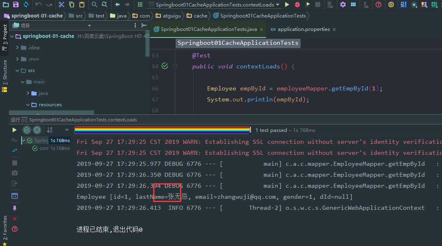Click the Help question mark in top toolbar

click(x=378, y=4)
